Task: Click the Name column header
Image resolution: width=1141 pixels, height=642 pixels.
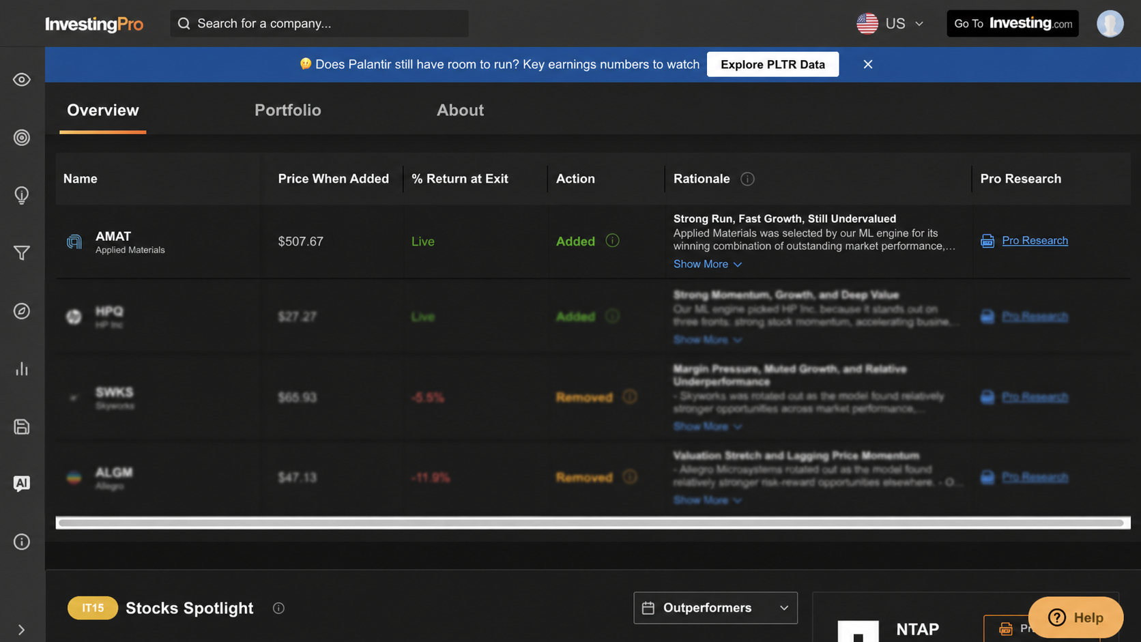Action: (x=81, y=179)
